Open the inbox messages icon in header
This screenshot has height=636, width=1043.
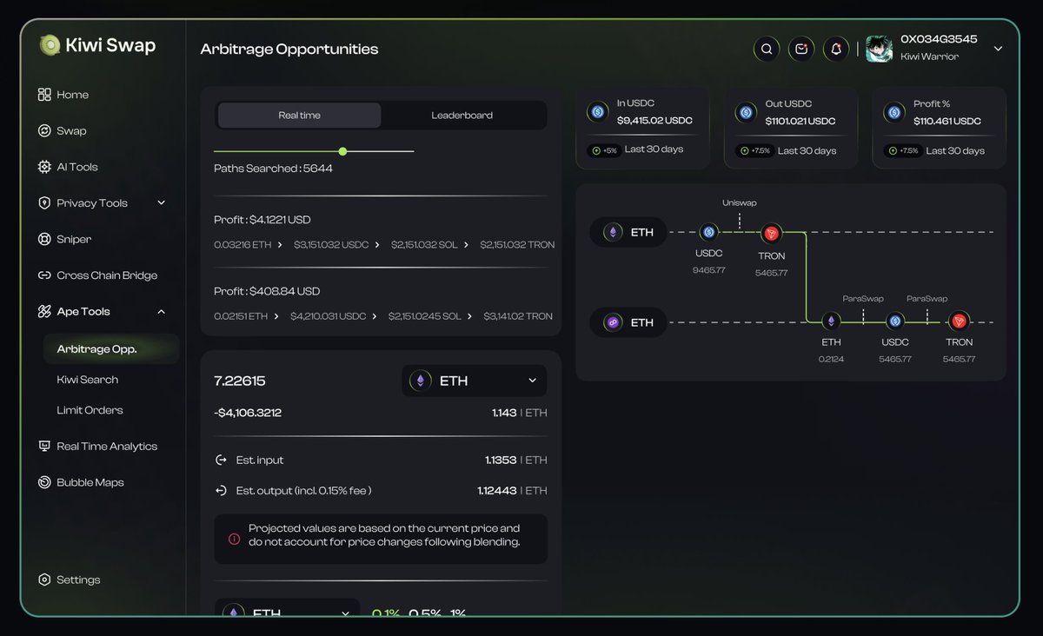coord(801,50)
